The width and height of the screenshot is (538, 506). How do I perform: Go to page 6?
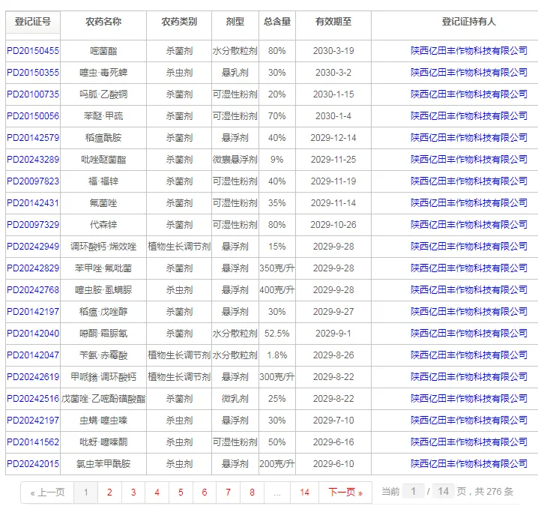[205, 493]
